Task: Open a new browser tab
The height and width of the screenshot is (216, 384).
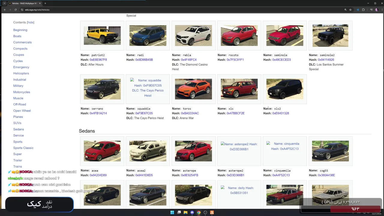Action: (45, 3)
